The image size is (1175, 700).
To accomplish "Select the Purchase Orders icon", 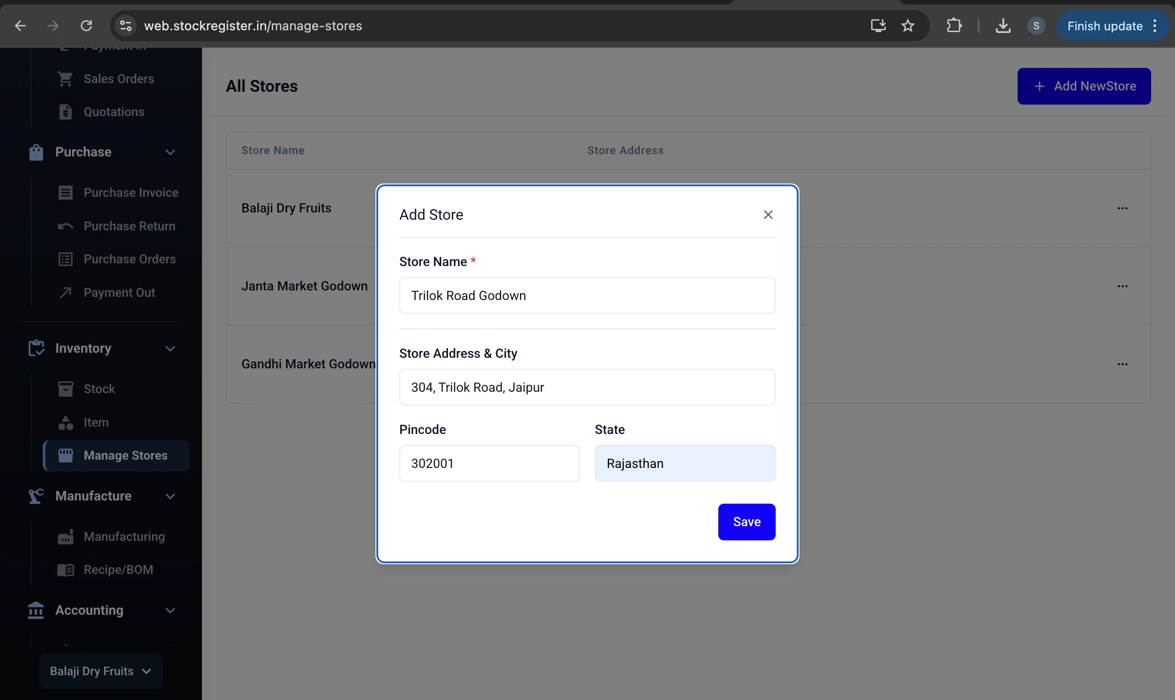I will tap(65, 259).
